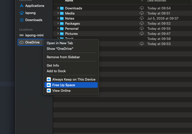Click cloud download icon for Pictures row
Viewport: 192px width, 134px height.
coord(142,34)
